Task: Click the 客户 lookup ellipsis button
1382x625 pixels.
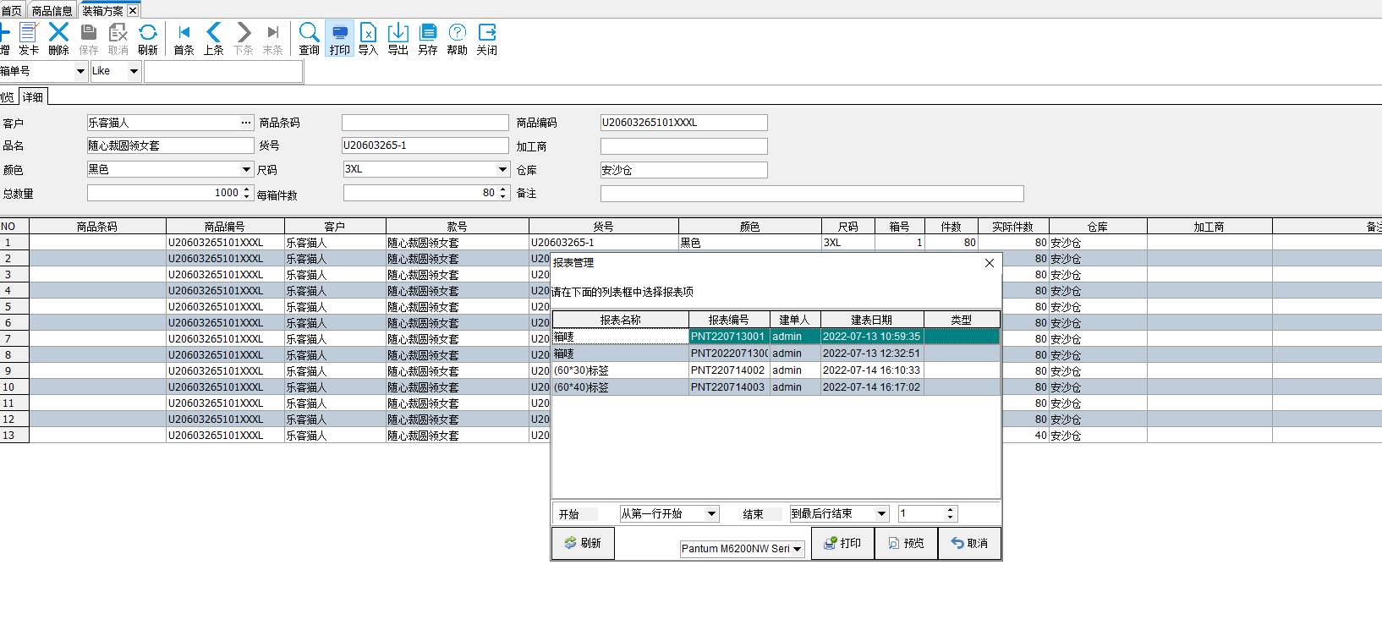Action: coord(246,123)
